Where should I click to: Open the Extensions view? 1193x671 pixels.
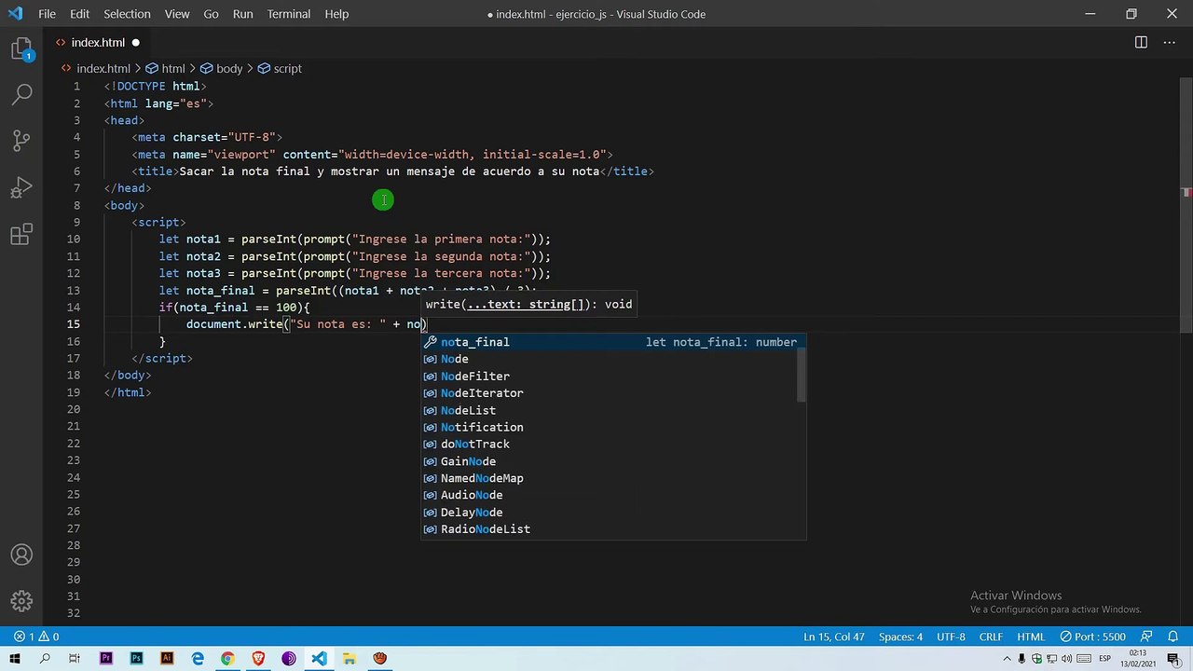21,234
